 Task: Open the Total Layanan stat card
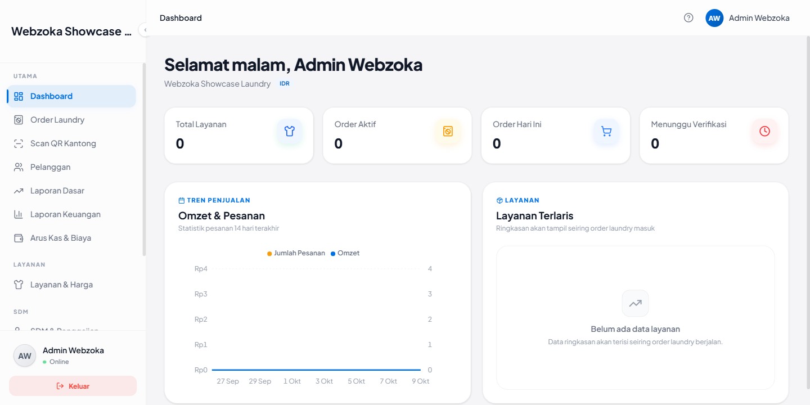(238, 136)
